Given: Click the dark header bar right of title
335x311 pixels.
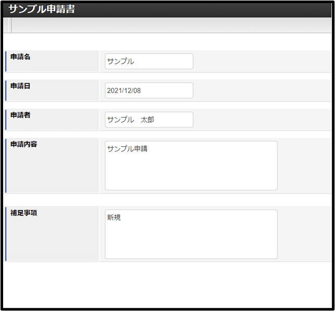Looking at the screenshot, I should coord(208,9).
